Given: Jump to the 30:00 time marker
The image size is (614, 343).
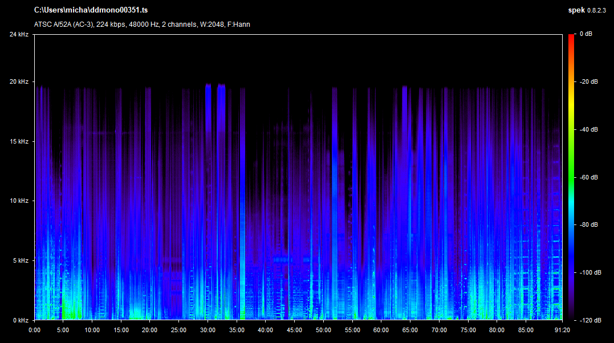Looking at the screenshot, I should point(208,330).
